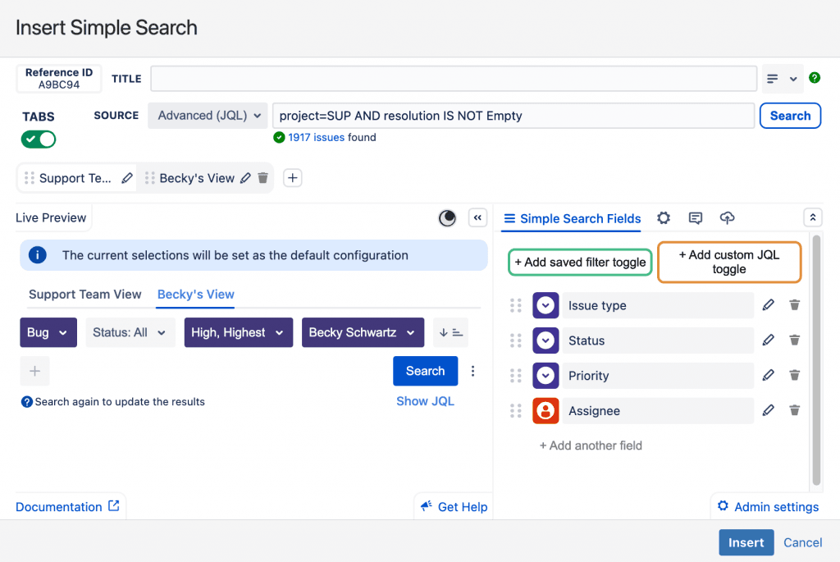Add a new tab with plus icon
The width and height of the screenshot is (840, 562).
[293, 178]
